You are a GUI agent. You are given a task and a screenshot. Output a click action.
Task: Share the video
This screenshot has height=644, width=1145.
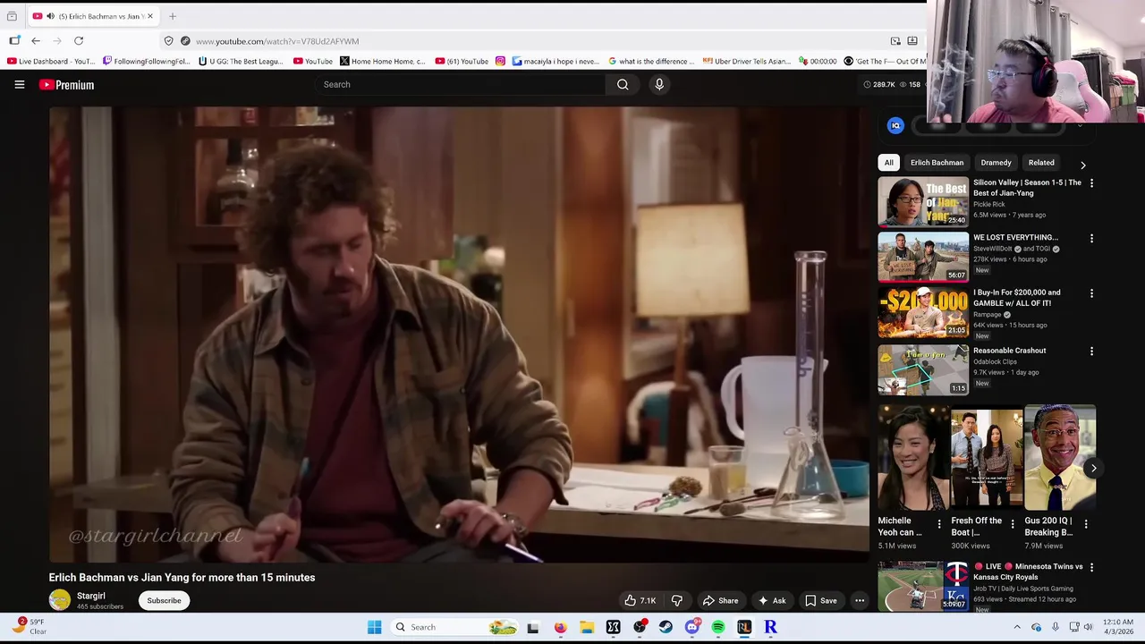[x=721, y=601]
